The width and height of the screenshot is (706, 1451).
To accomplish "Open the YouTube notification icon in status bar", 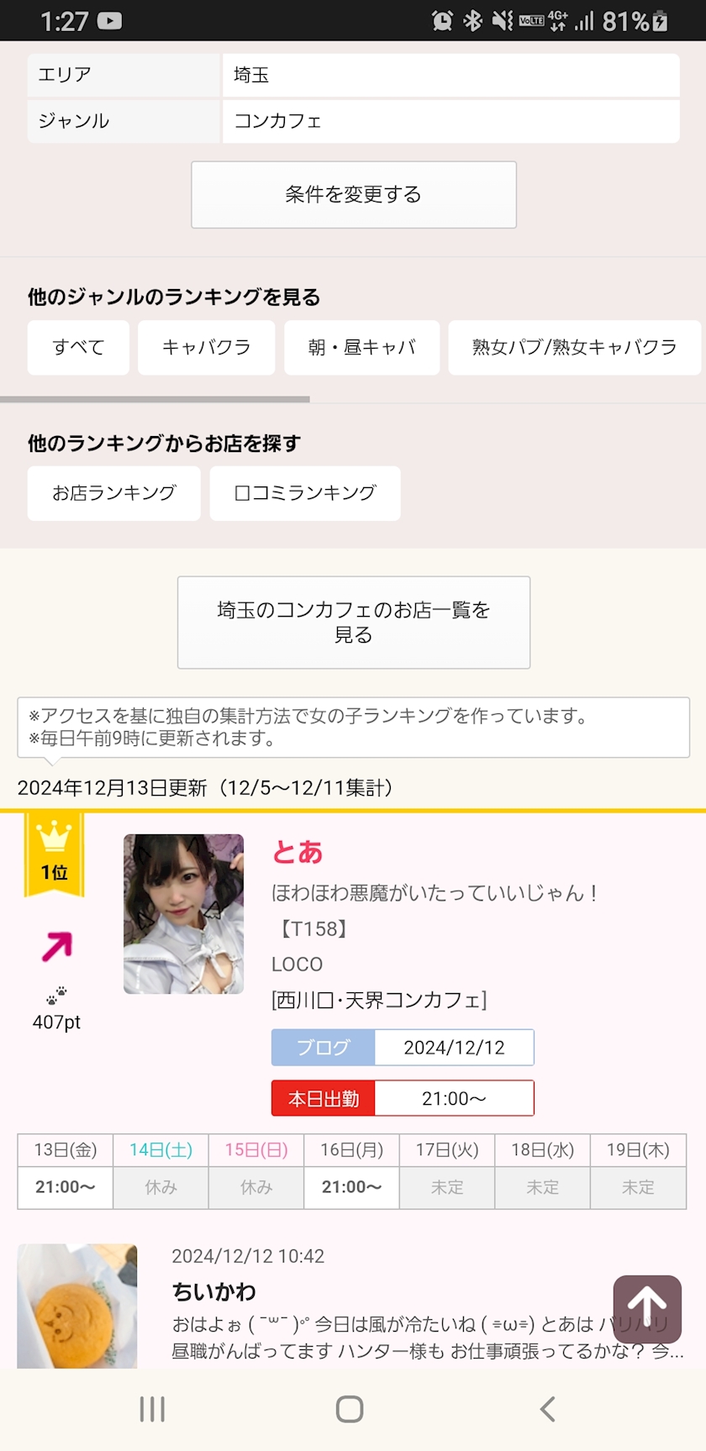I will pos(109,21).
